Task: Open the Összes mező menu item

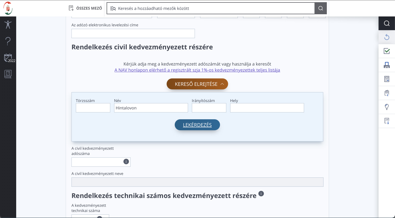Action: click(85, 8)
